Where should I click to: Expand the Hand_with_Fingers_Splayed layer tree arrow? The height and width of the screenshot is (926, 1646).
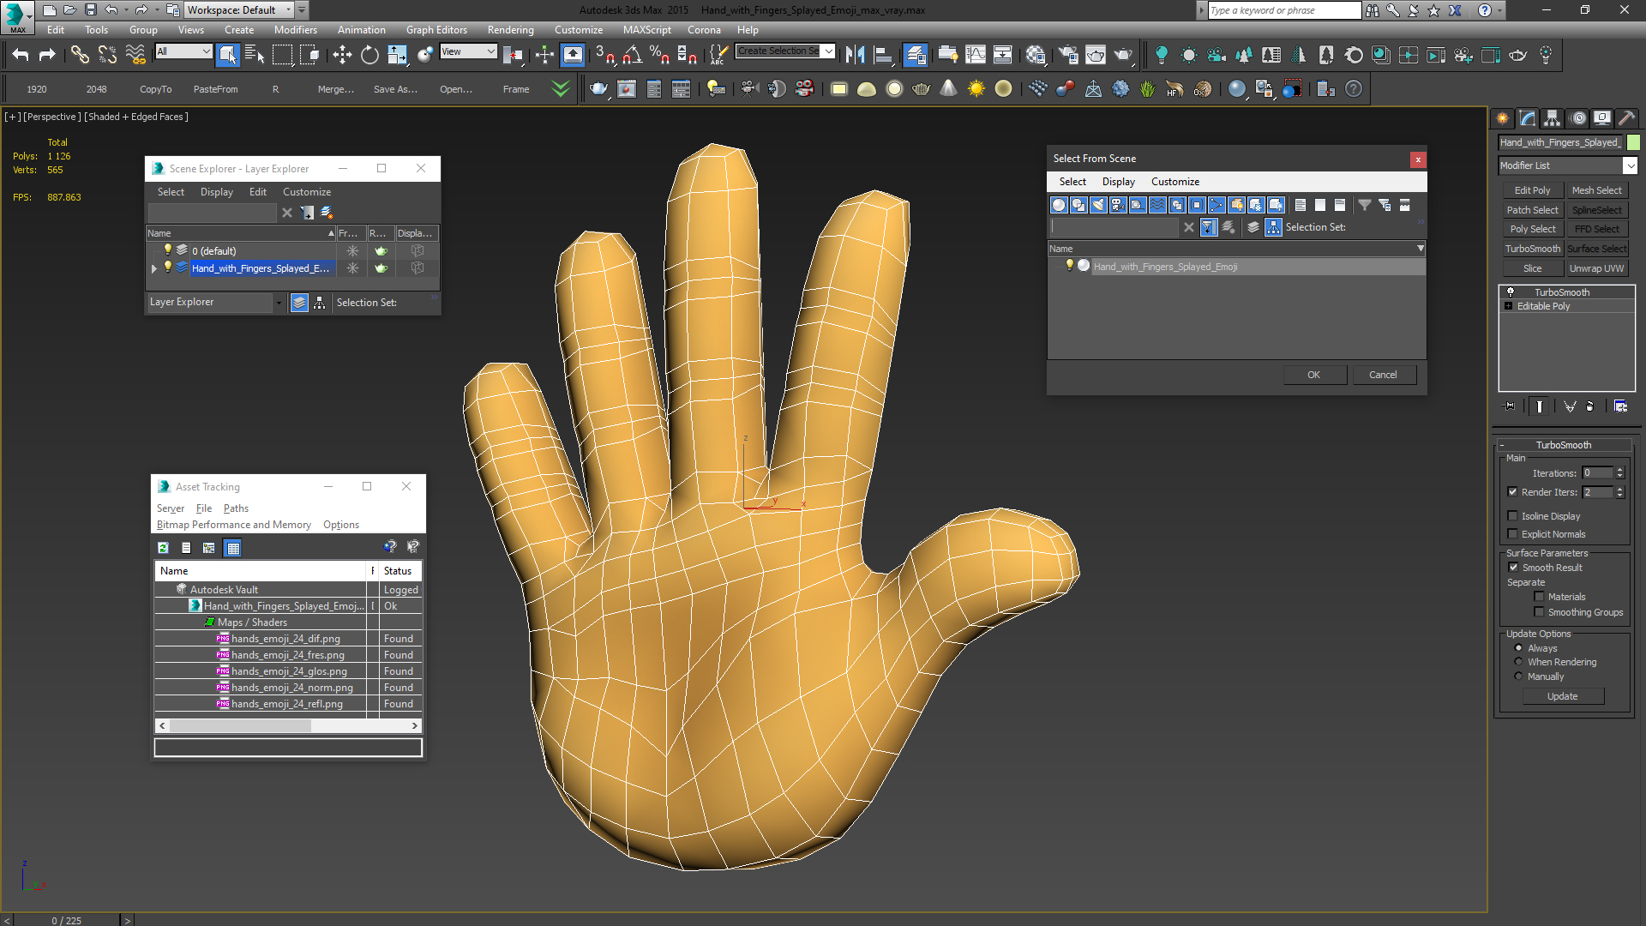(154, 268)
